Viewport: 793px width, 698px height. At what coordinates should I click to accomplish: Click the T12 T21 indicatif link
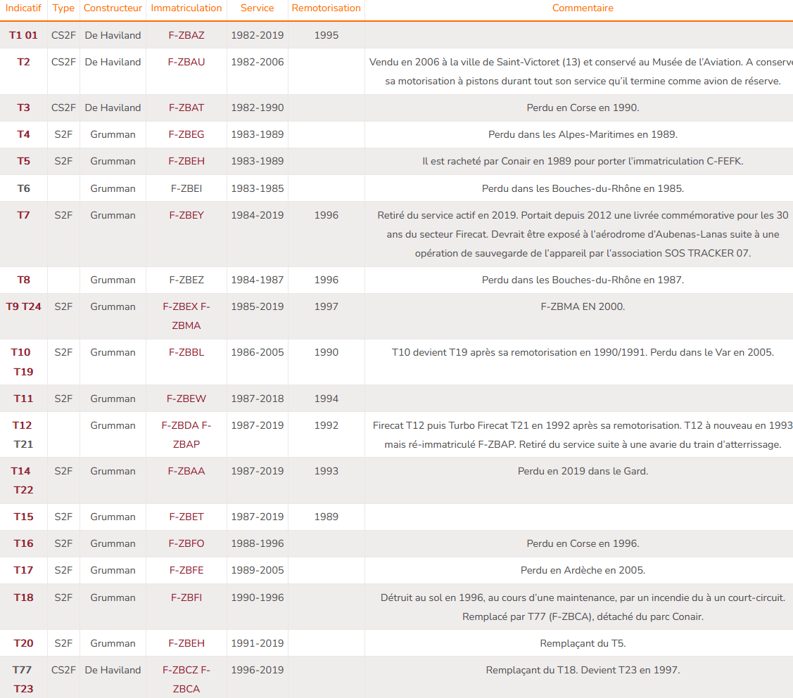23,435
